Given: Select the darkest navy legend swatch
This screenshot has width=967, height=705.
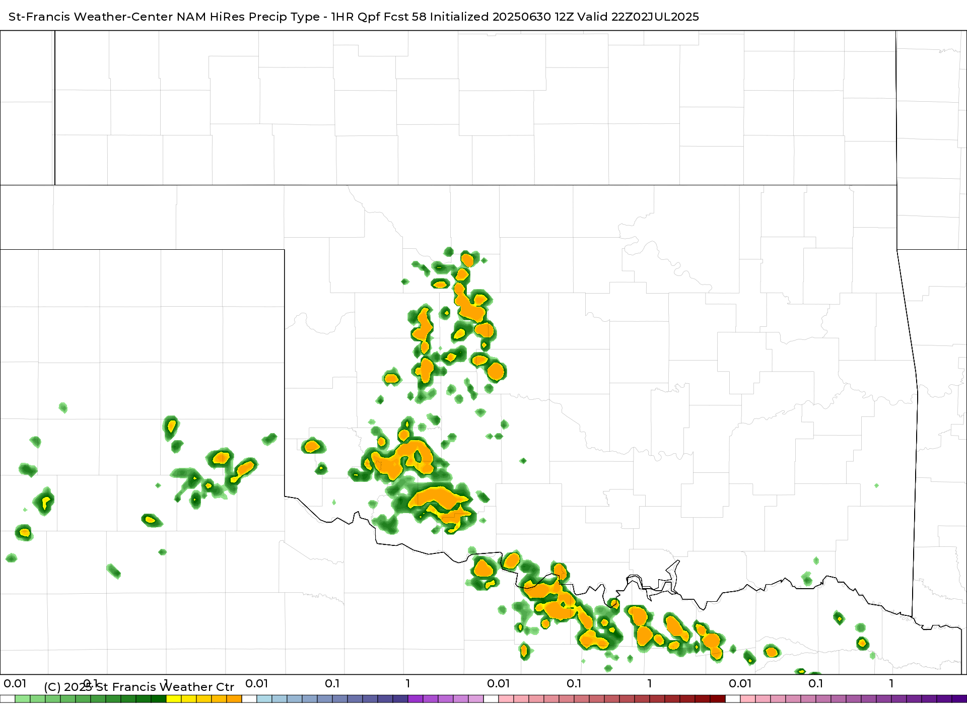Looking at the screenshot, I should [x=400, y=699].
